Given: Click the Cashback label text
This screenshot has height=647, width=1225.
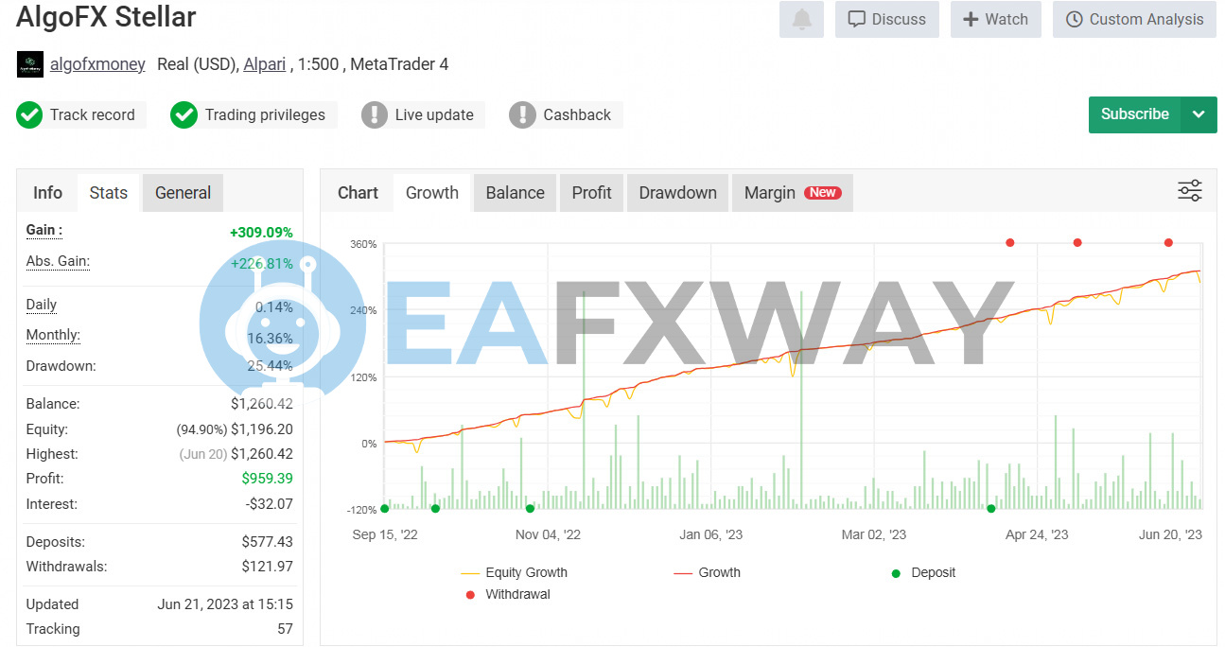Looking at the screenshot, I should click(x=577, y=115).
